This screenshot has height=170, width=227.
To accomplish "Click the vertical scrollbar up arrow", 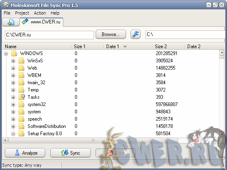I will [x=222, y=53].
